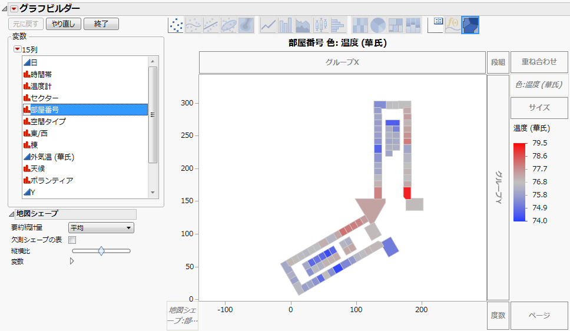Click the 終了 done button
The height and width of the screenshot is (331, 570).
(101, 24)
